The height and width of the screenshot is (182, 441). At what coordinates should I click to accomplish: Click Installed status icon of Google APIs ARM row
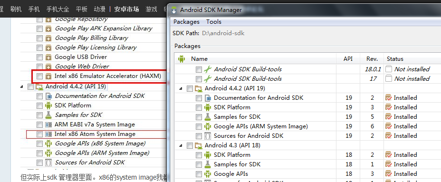(x=389, y=126)
